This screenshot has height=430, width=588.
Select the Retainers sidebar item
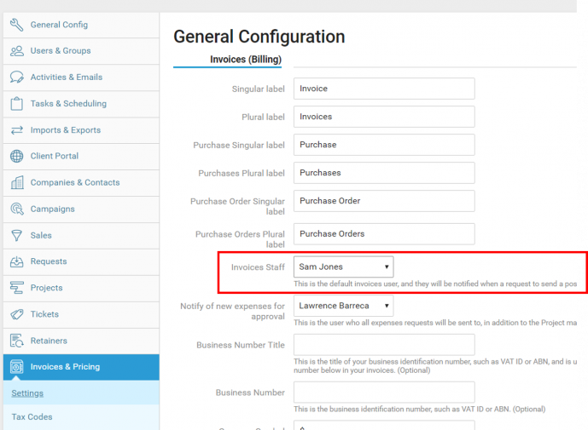pyautogui.click(x=49, y=341)
